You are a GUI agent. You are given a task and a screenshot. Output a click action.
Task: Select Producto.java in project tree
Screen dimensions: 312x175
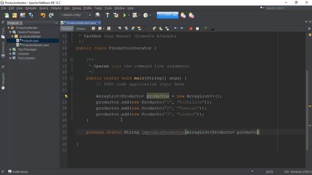[30, 41]
